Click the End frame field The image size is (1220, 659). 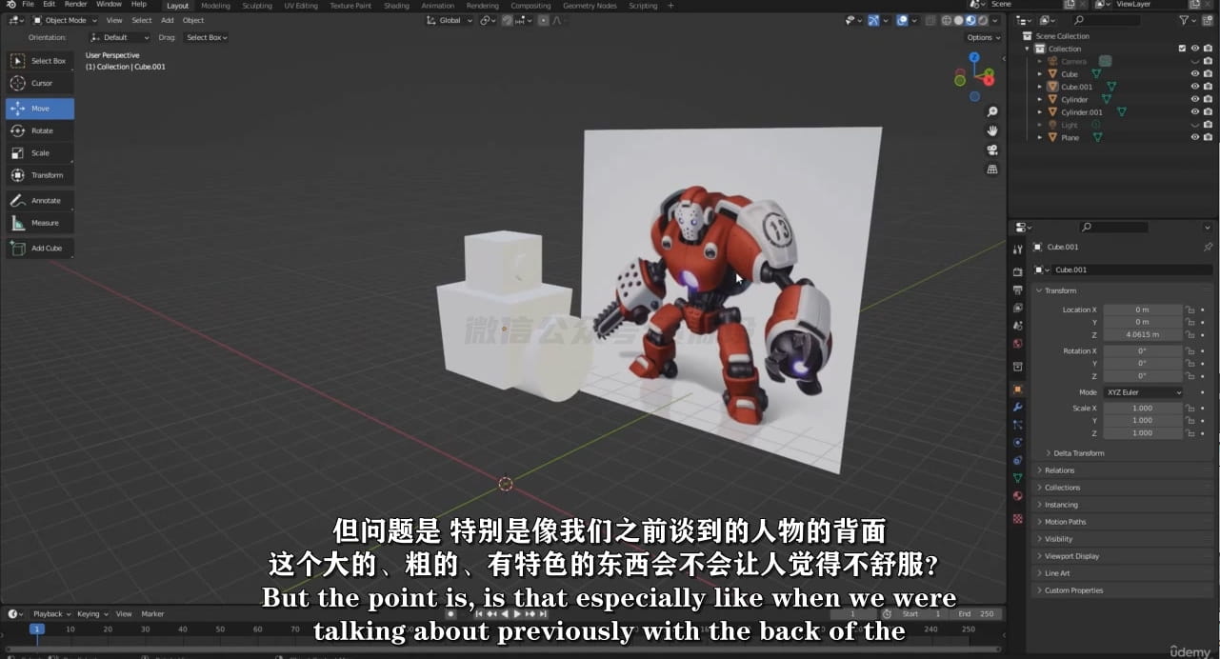point(976,614)
